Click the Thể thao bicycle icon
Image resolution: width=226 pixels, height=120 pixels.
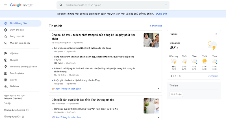pyautogui.click(x=6, y=86)
